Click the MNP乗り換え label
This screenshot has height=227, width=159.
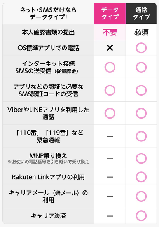[48, 155]
